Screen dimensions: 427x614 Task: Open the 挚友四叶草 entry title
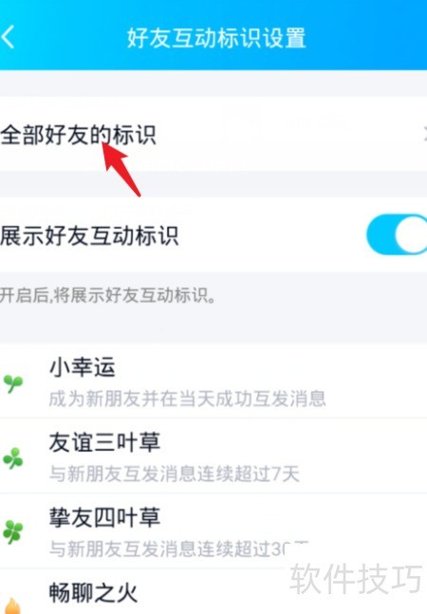pyautogui.click(x=104, y=517)
